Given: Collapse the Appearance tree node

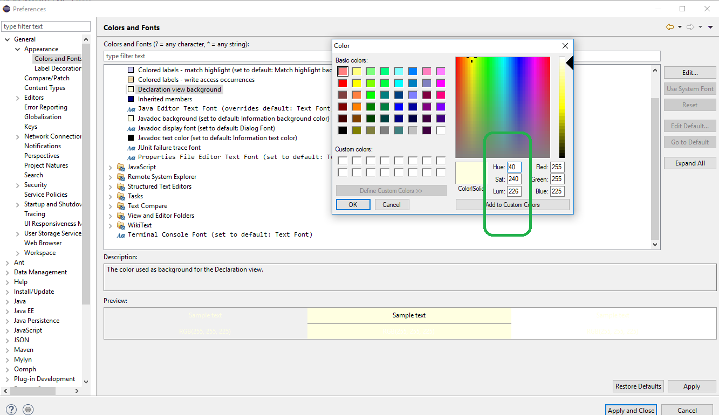Looking at the screenshot, I should [18, 49].
